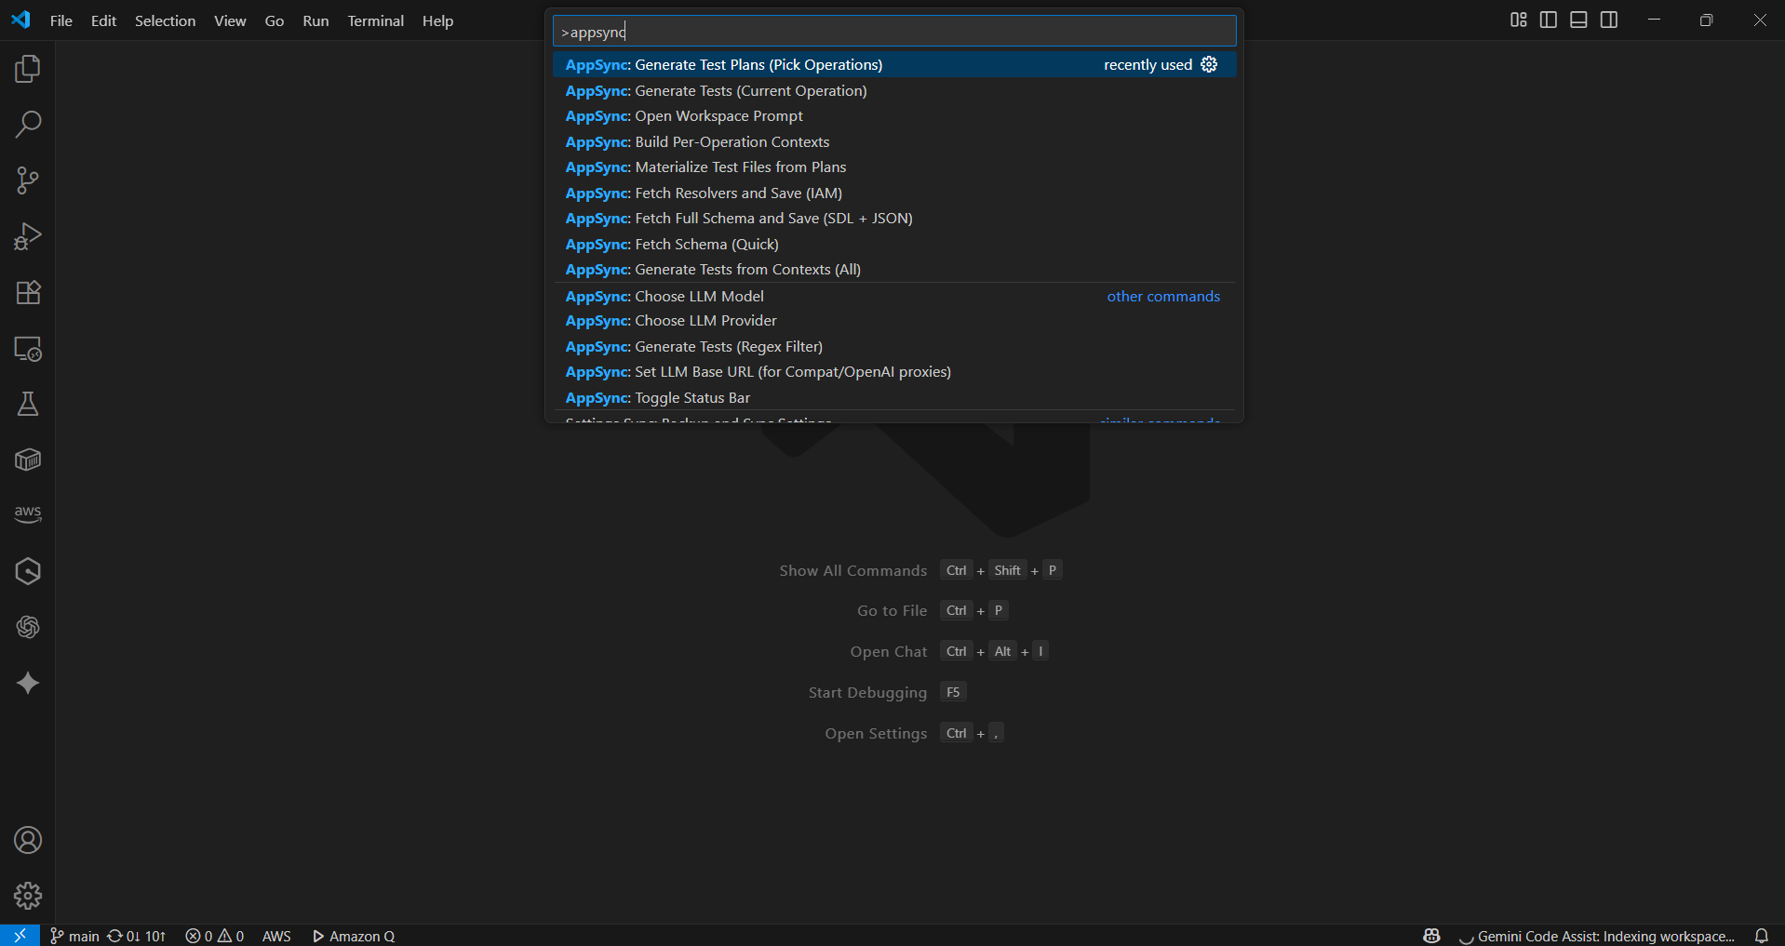Image resolution: width=1785 pixels, height=946 pixels.
Task: Click the main branch indicator
Action: click(x=74, y=936)
